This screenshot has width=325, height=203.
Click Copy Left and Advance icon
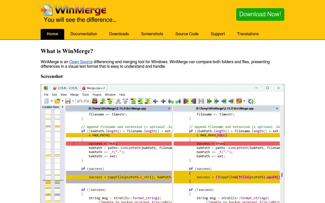178,101
